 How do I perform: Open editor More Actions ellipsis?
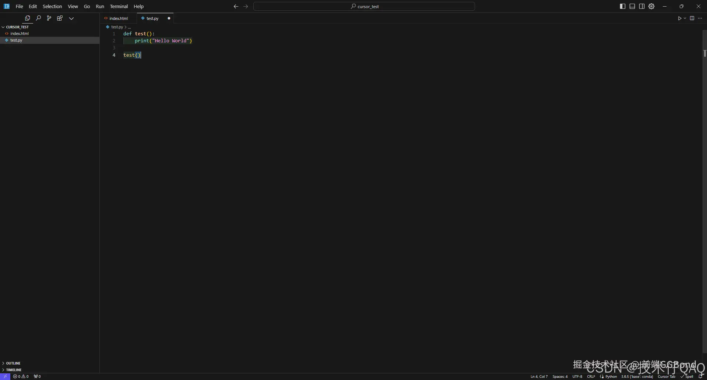tap(700, 18)
